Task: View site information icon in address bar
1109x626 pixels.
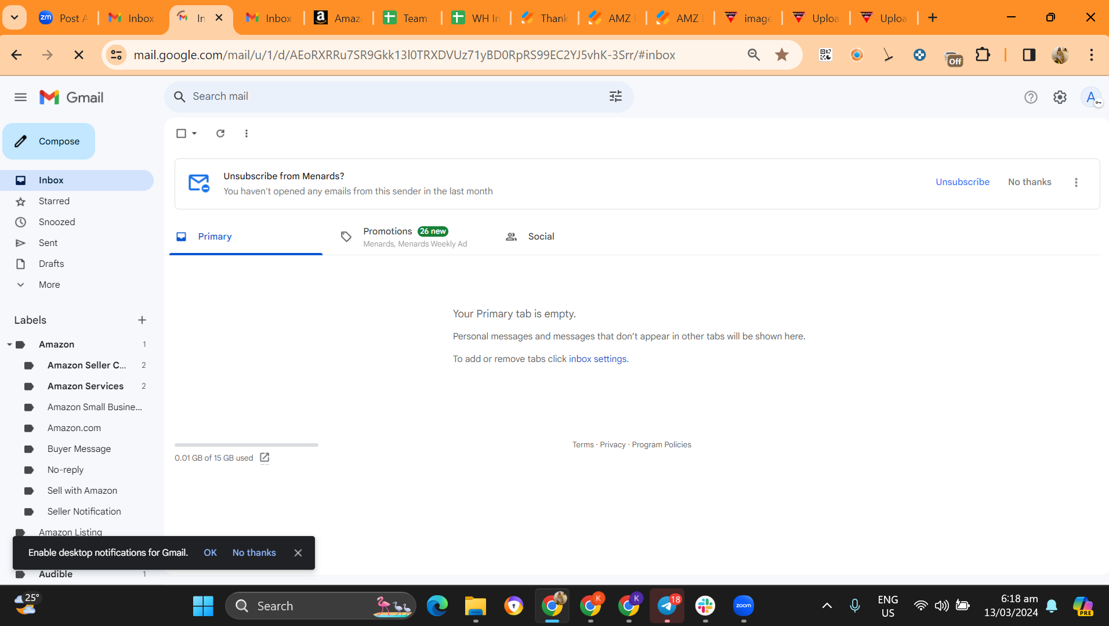Action: (117, 55)
